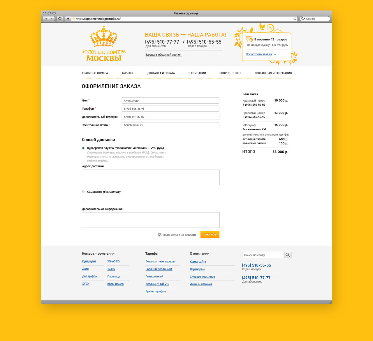Screen dimensions: 373x341
Task: Click the Посмотреть заказы link
Action: point(259,54)
